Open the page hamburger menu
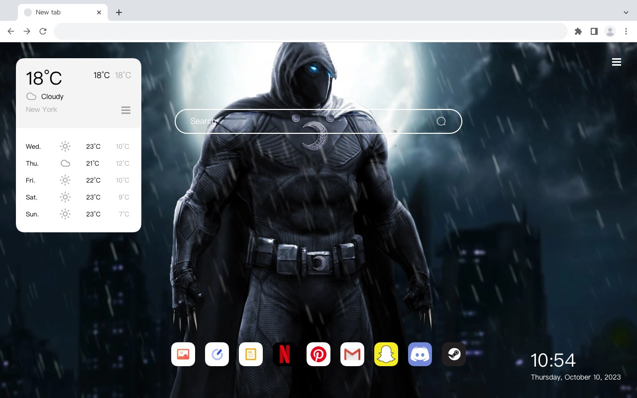 click(x=617, y=62)
